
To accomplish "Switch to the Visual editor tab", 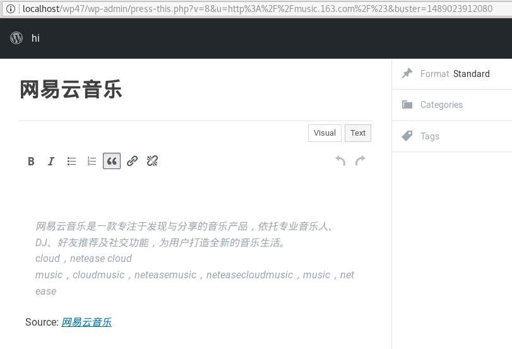I will [324, 133].
